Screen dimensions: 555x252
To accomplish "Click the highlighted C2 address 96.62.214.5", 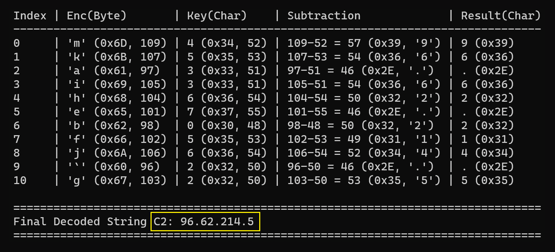I will pos(205,222).
